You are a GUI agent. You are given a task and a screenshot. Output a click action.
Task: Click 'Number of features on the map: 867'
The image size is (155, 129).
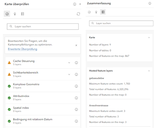tap(109, 56)
